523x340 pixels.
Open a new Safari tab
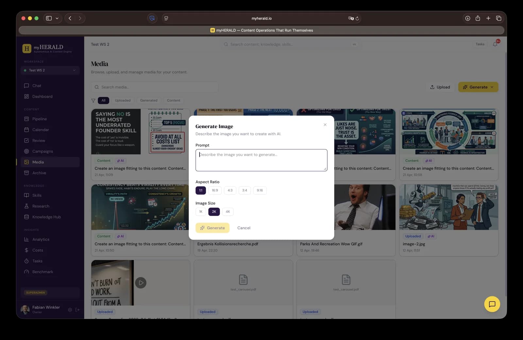488,18
